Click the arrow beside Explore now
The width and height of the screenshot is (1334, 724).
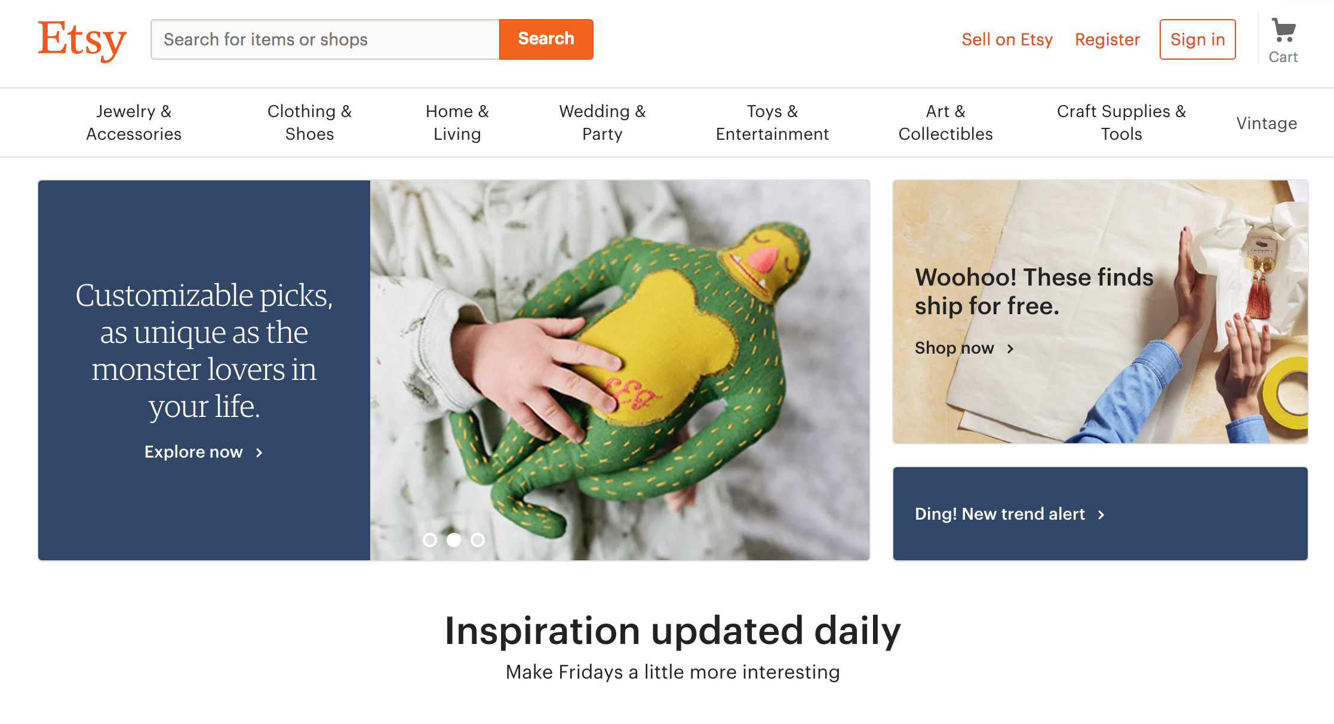tap(259, 453)
